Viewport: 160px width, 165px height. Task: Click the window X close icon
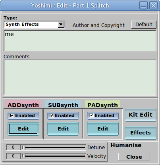154,6
